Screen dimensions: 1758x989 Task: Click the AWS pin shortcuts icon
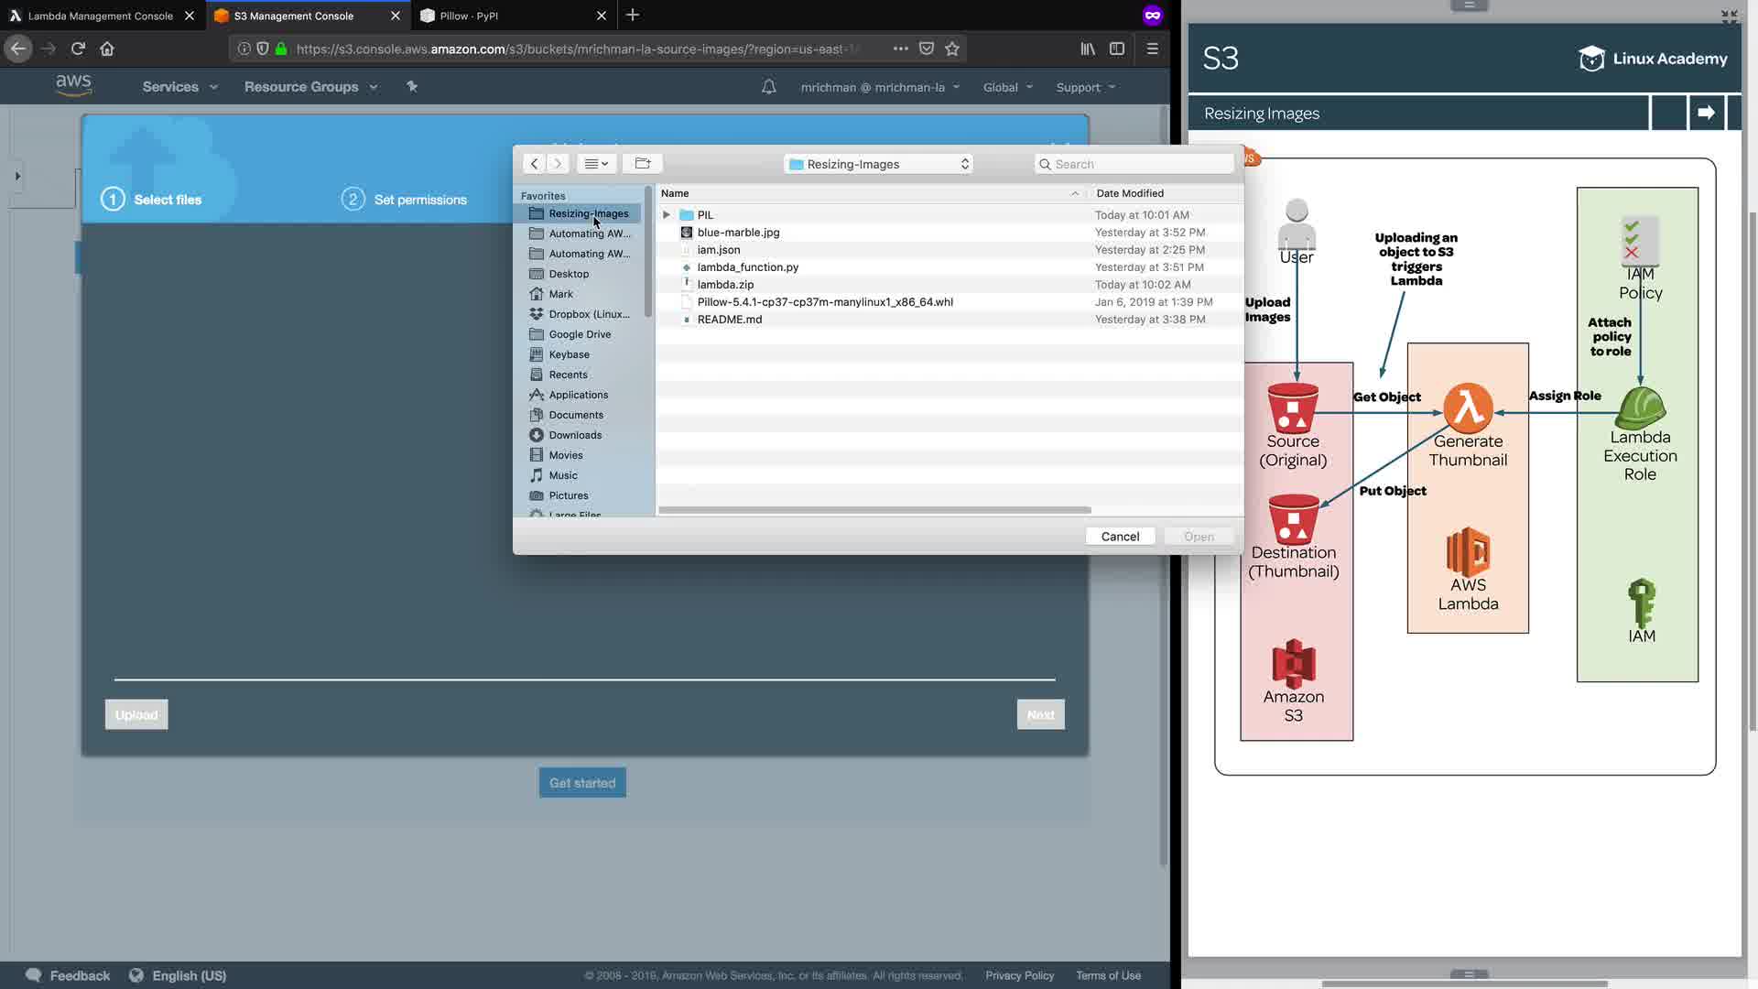(x=412, y=87)
